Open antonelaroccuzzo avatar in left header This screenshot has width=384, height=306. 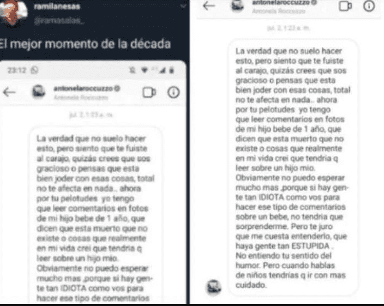coord(38,92)
